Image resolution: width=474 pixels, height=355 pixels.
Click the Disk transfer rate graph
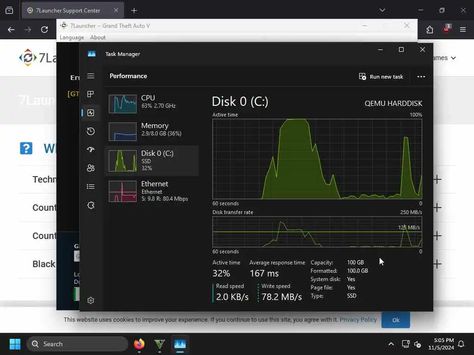click(x=317, y=232)
